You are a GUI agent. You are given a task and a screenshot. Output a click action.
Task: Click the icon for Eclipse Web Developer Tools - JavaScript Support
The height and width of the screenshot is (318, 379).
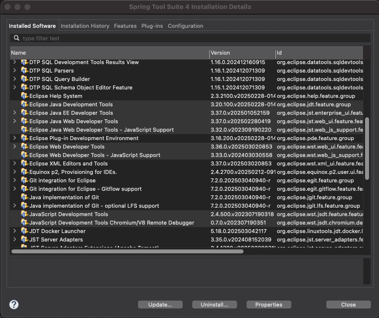pyautogui.click(x=24, y=155)
